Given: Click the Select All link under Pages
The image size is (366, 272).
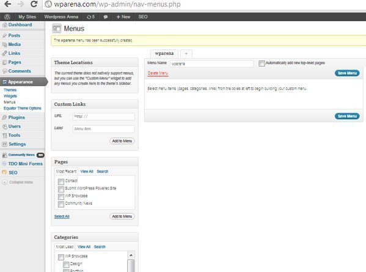Looking at the screenshot, I should (x=62, y=216).
